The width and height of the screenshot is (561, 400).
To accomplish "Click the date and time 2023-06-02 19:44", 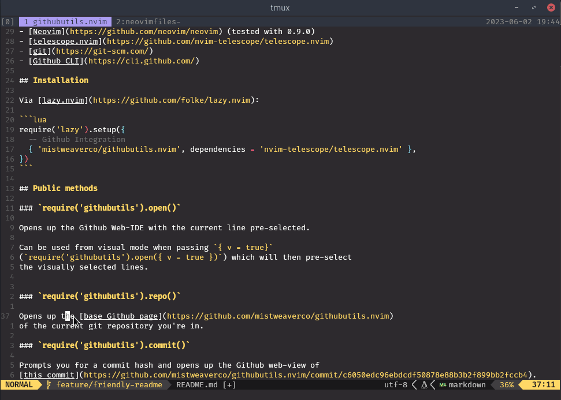I will pos(522,22).
